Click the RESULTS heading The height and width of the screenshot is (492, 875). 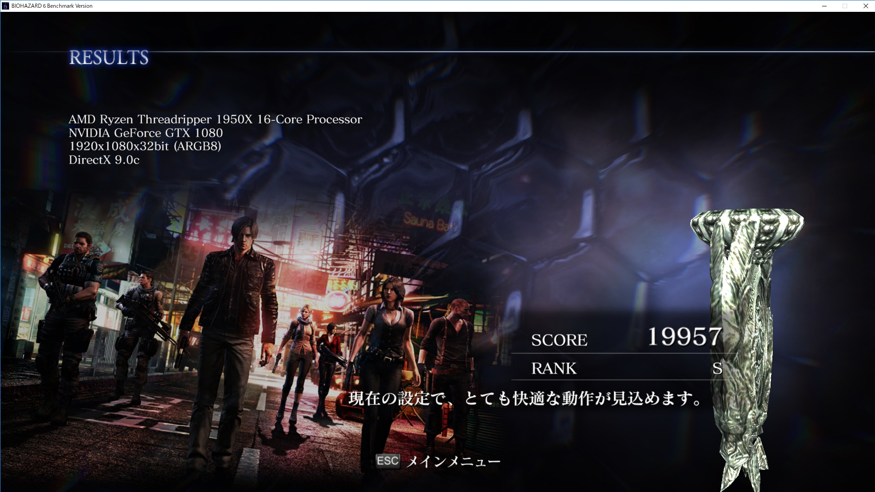coord(109,58)
